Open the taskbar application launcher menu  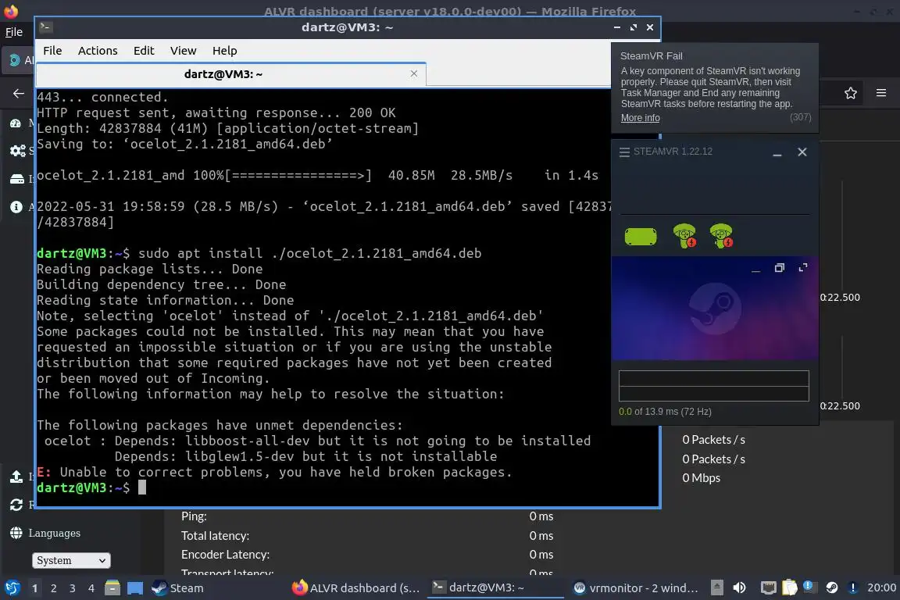[12, 588]
